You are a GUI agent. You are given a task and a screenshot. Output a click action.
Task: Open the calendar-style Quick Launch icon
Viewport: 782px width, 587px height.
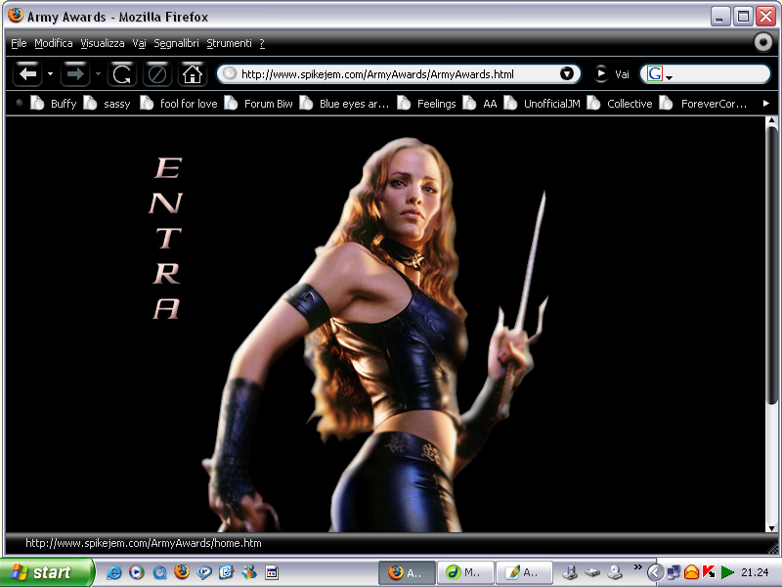tap(272, 572)
